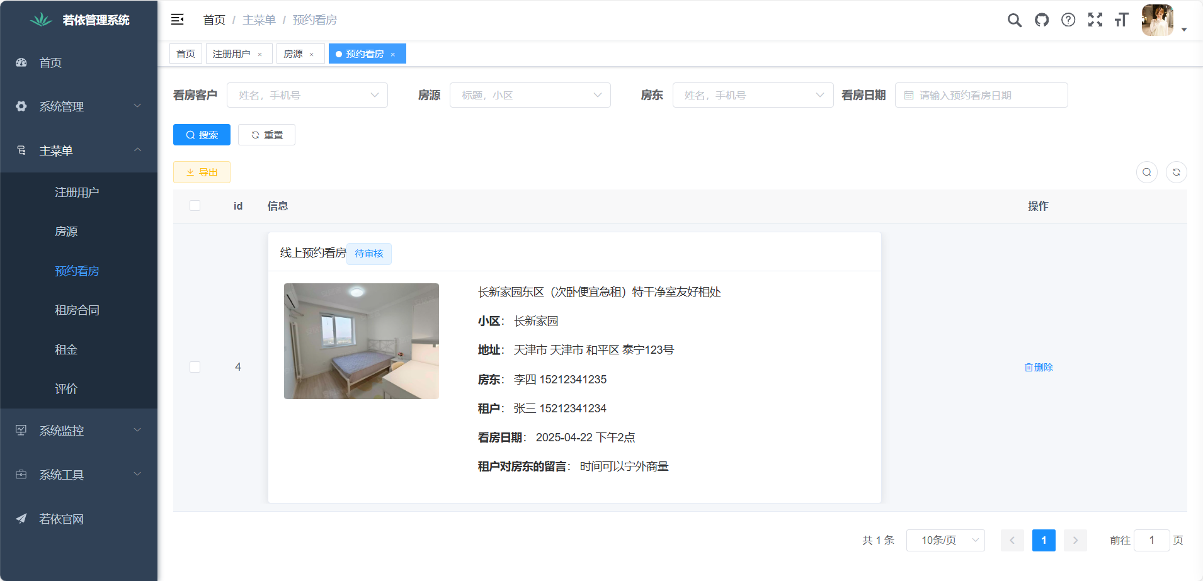Toggle search bar visibility round icon
Viewport: 1203px width, 581px height.
pyautogui.click(x=1147, y=172)
